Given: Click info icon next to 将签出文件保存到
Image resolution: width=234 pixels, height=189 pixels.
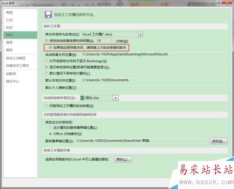Looking at the screenshot, I should pyautogui.click(x=74, y=122).
